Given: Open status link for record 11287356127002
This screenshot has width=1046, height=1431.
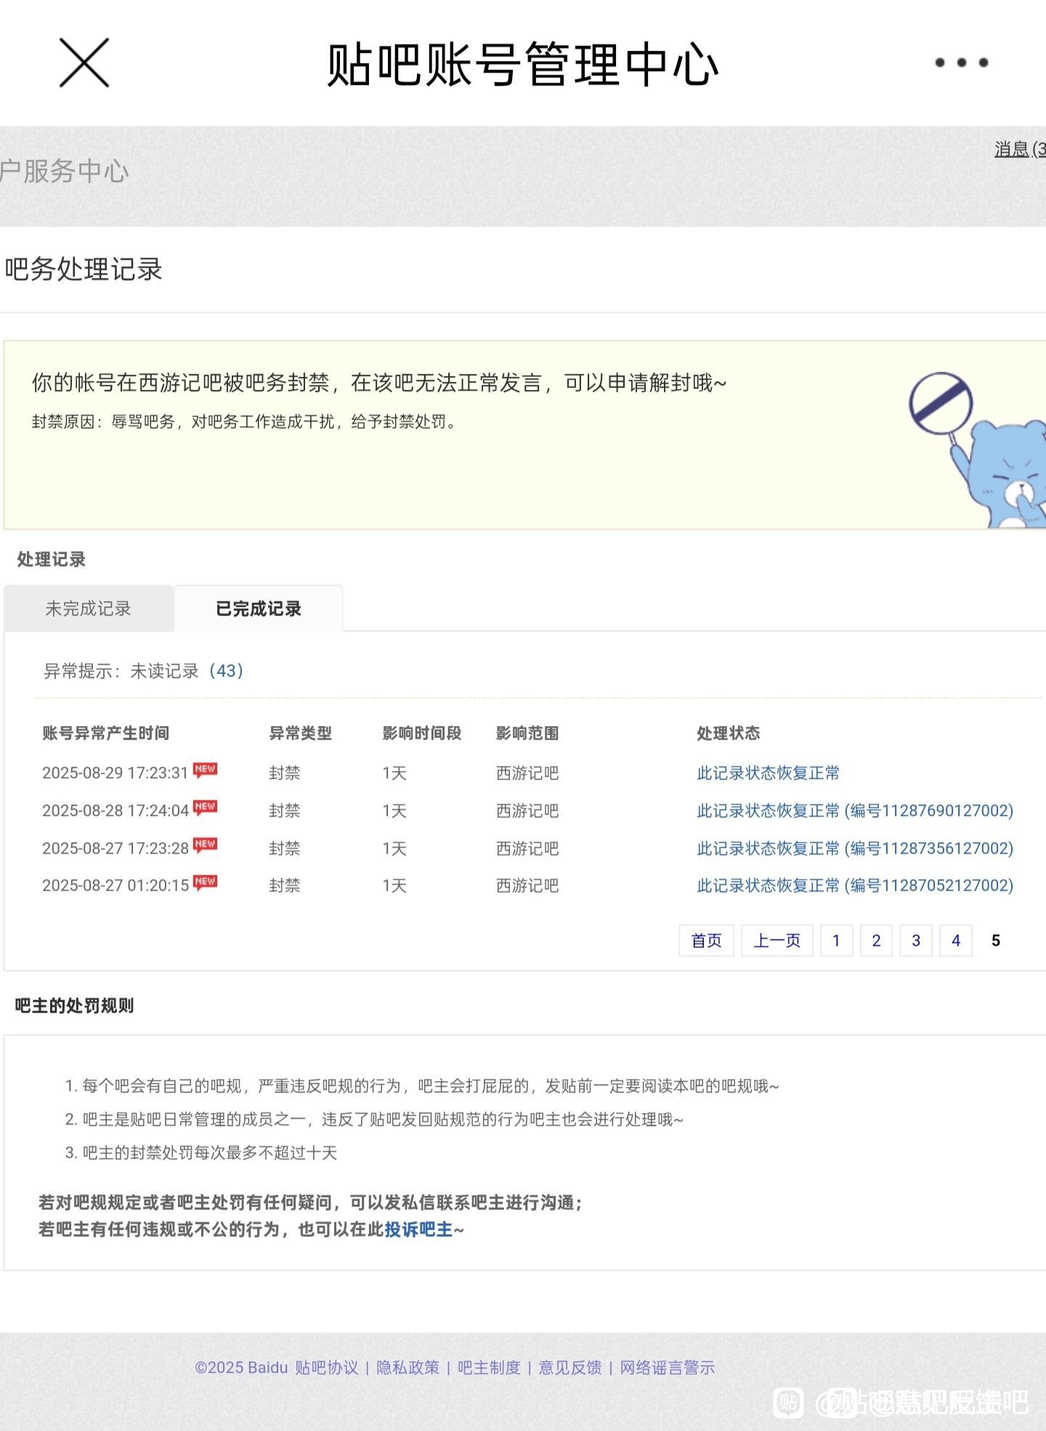Looking at the screenshot, I should pos(854,848).
